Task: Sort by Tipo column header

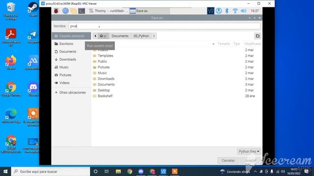Action: (236, 44)
